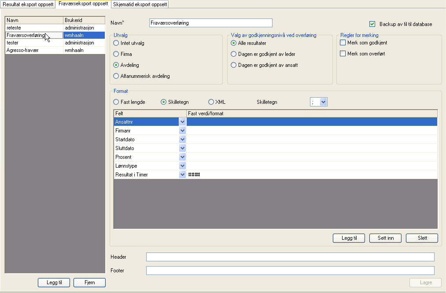Click Legg til button below name list
Image resolution: width=446 pixels, height=293 pixels.
coord(54,282)
